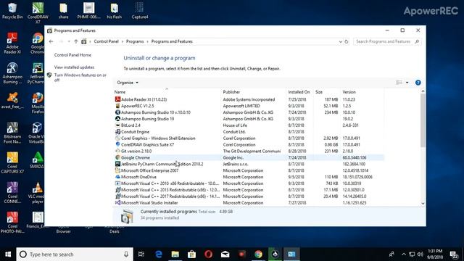The image size is (464, 261).
Task: Select the Ashampoo Burning desktop icon
Action: click(12, 73)
